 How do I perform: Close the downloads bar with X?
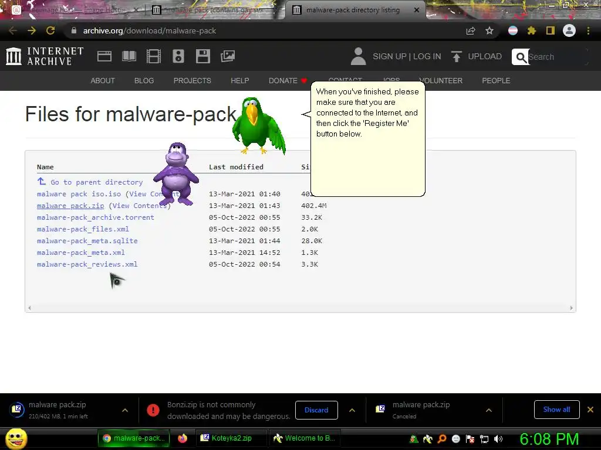tap(590, 410)
